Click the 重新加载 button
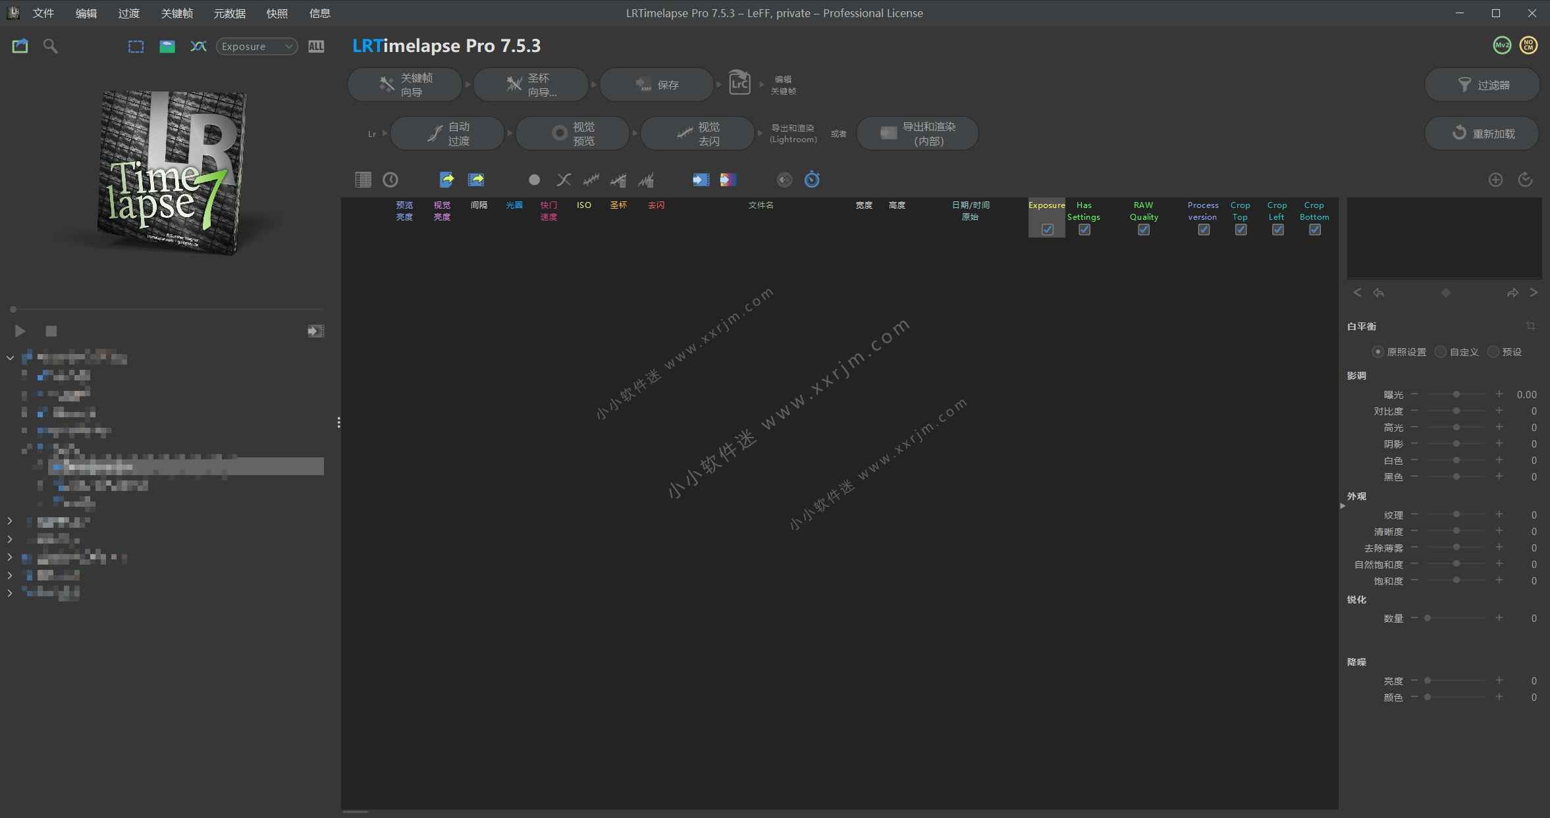The height and width of the screenshot is (818, 1550). click(1482, 134)
